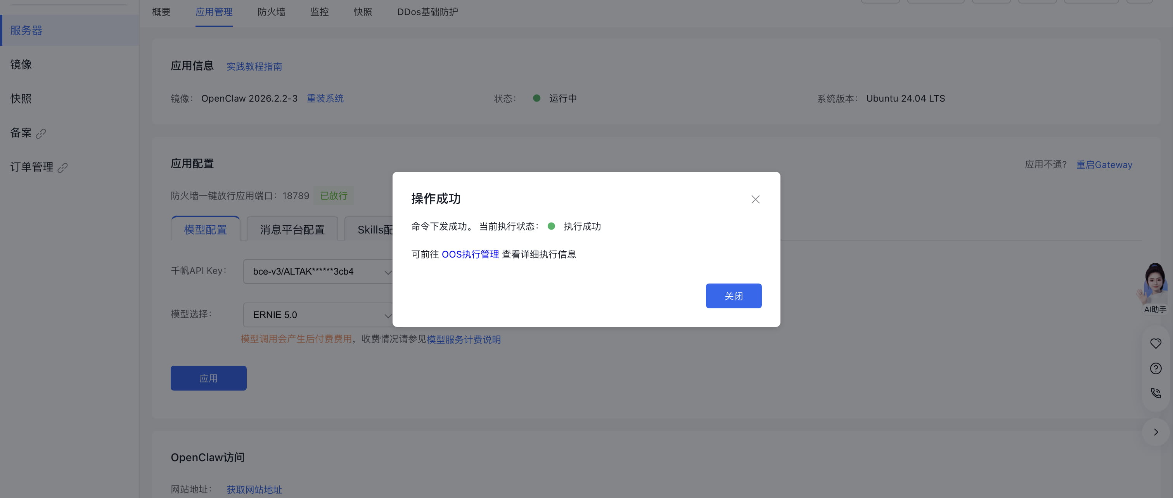Click link icon beside 备案

[41, 133]
